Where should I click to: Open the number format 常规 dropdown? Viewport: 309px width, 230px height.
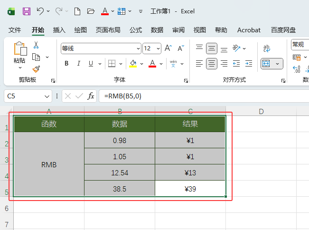coord(300,45)
